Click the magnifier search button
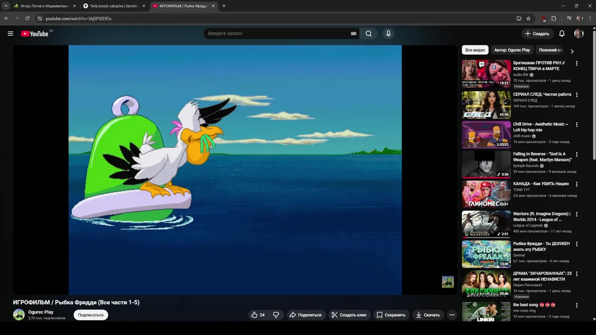Image resolution: width=596 pixels, height=335 pixels. (369, 33)
